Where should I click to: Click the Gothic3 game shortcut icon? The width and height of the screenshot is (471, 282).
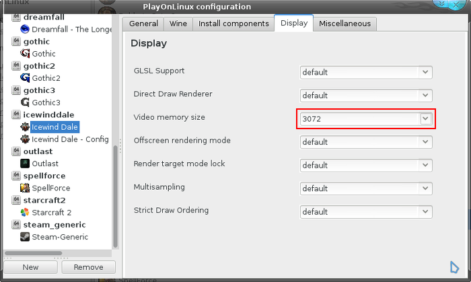coord(25,102)
